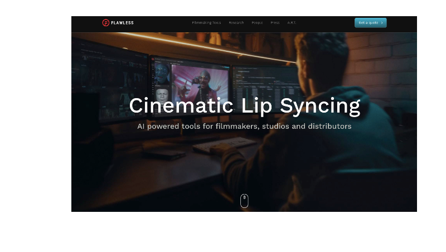Open the Press nav link
This screenshot has height=252, width=446.
[275, 23]
